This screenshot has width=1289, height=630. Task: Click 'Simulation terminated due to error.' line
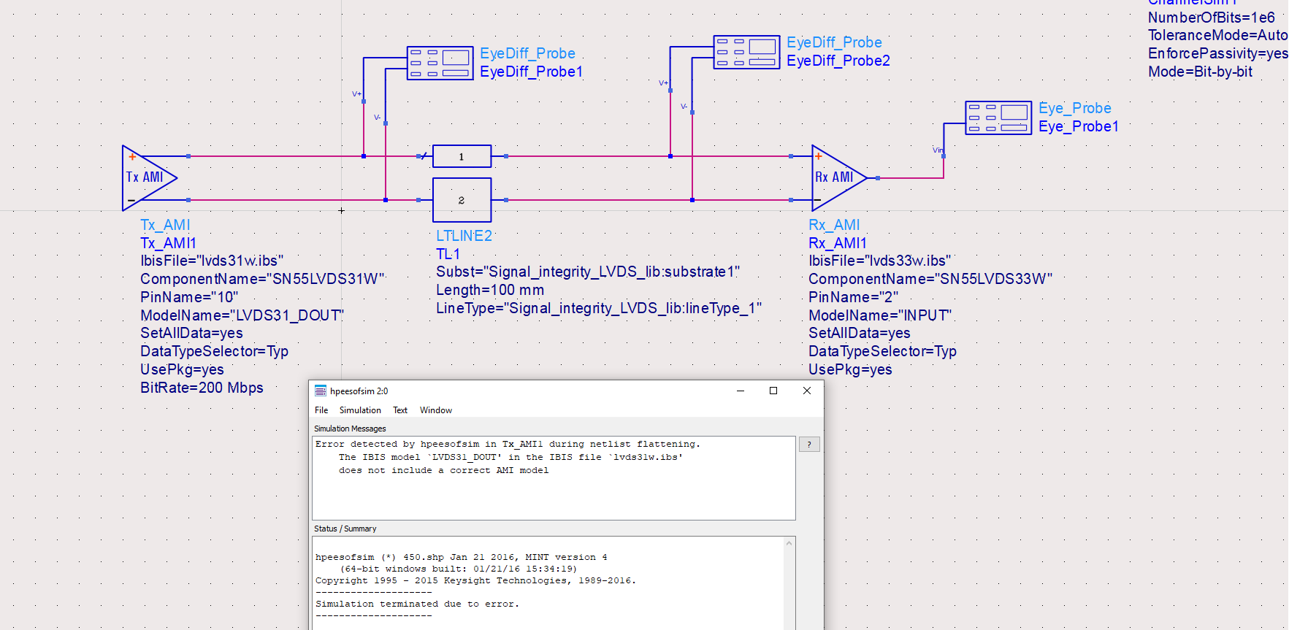tap(417, 604)
